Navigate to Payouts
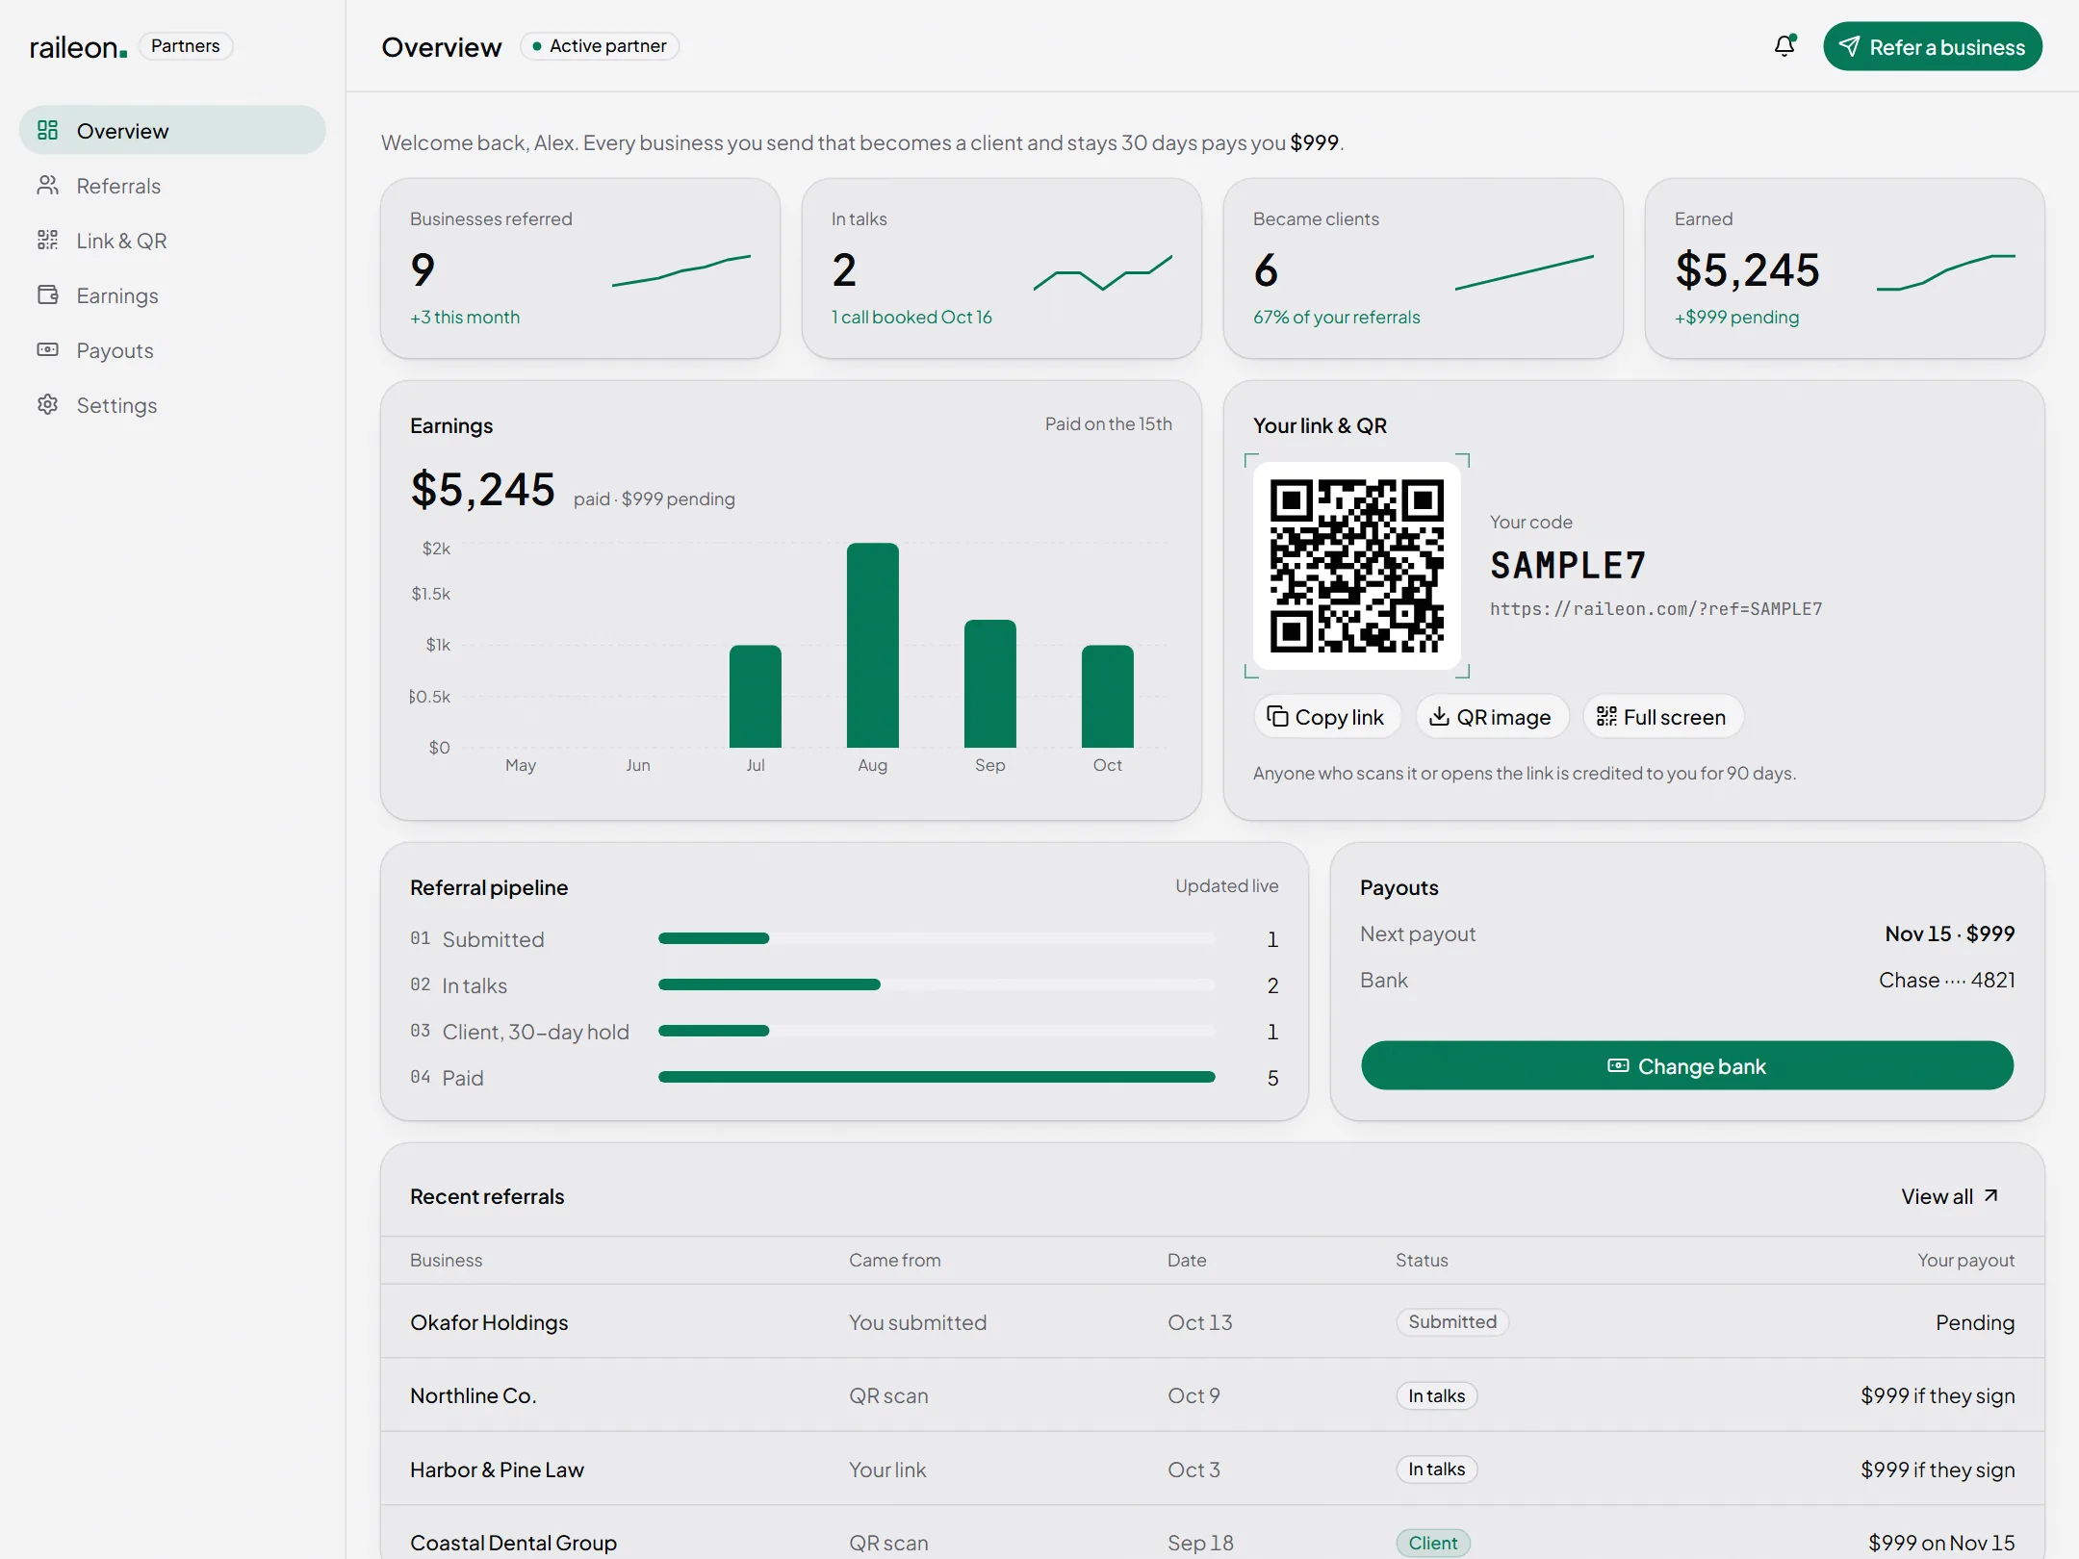 (x=172, y=349)
